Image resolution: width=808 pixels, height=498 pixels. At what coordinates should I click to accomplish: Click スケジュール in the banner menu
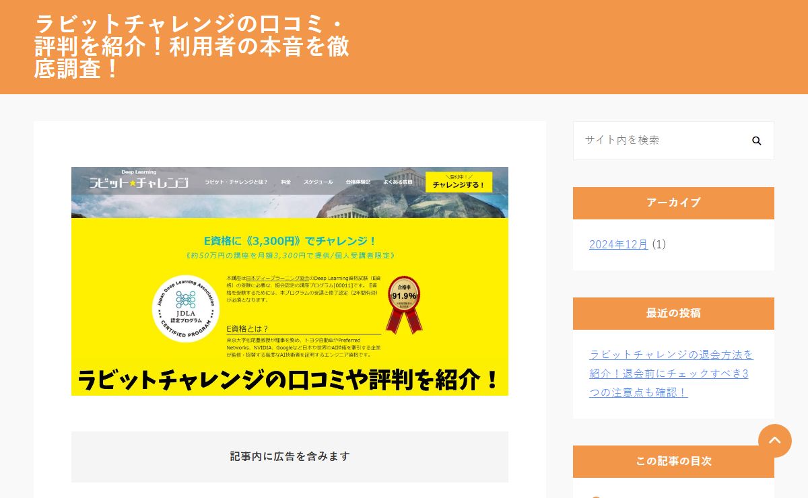tap(318, 182)
